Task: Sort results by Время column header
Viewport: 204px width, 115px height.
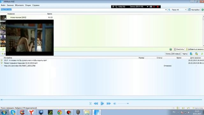Action: coord(50,14)
